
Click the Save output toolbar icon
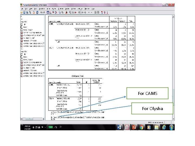(x=24, y=12)
